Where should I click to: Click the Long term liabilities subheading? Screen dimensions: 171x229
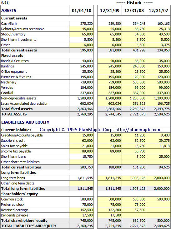(18, 173)
